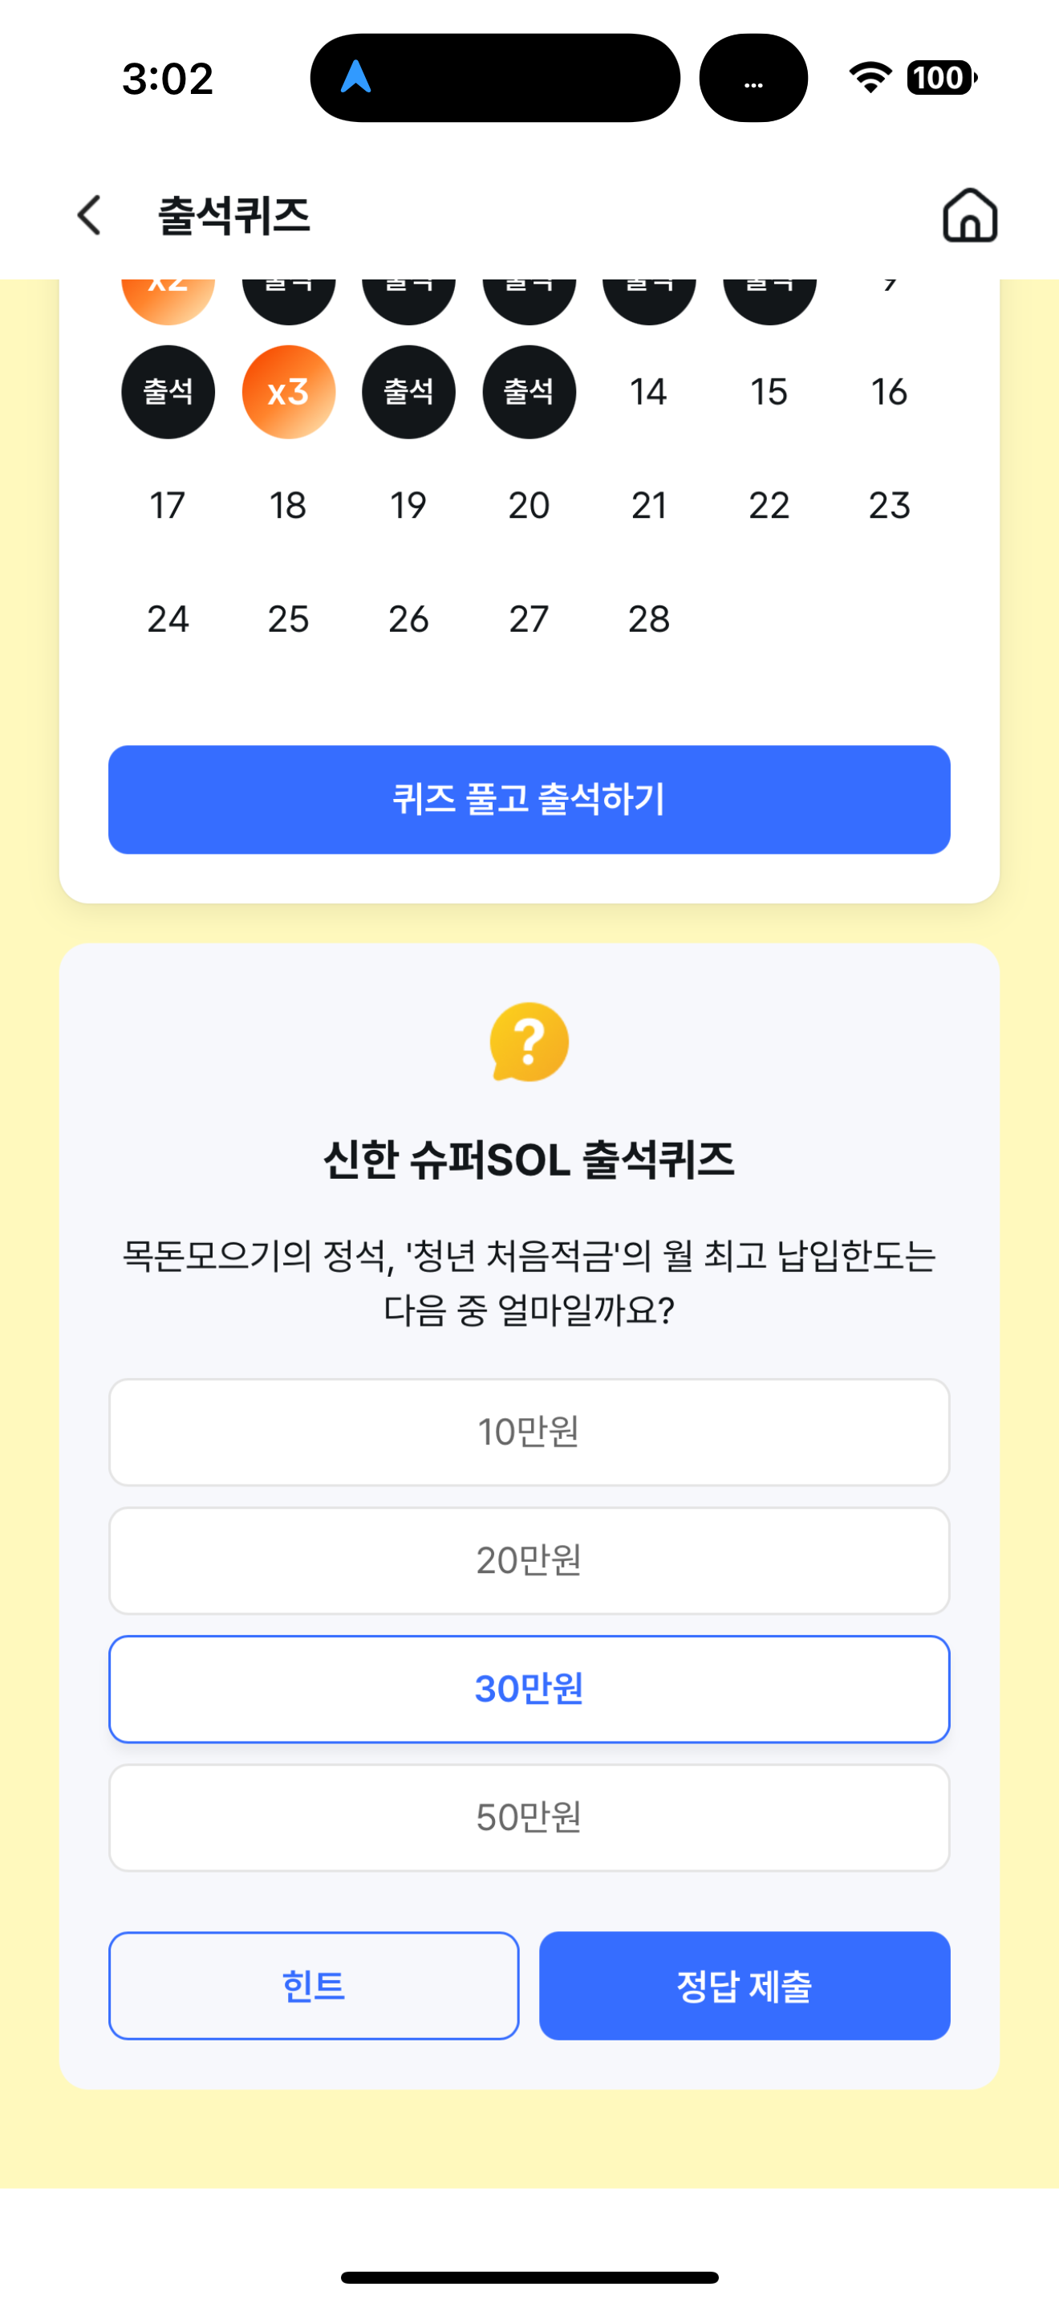The height and width of the screenshot is (2303, 1059).
Task: Tap the back arrow icon
Action: click(x=89, y=215)
